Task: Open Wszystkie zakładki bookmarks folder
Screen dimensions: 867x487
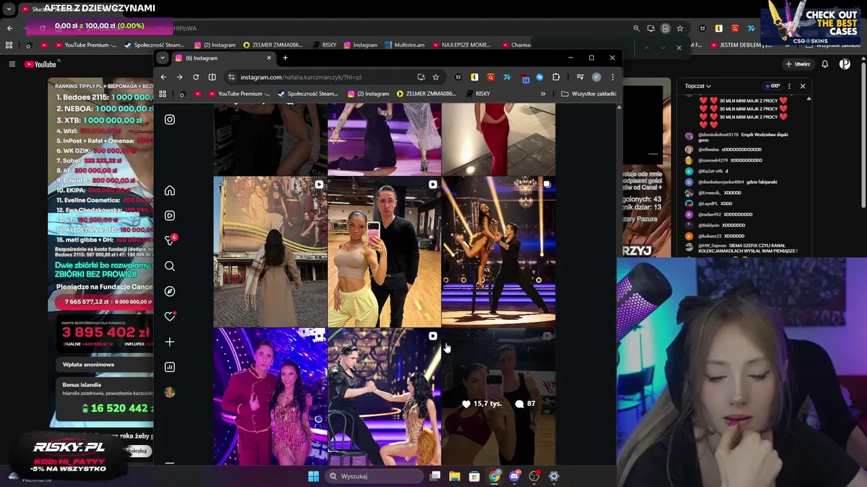Action: (x=589, y=94)
